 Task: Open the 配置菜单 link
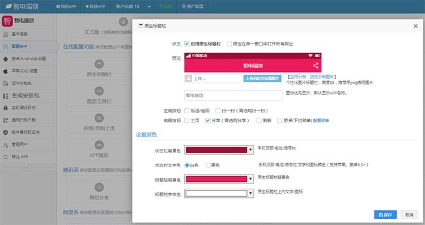pos(321,120)
